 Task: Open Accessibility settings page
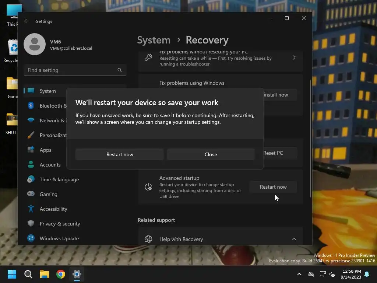coord(75,209)
